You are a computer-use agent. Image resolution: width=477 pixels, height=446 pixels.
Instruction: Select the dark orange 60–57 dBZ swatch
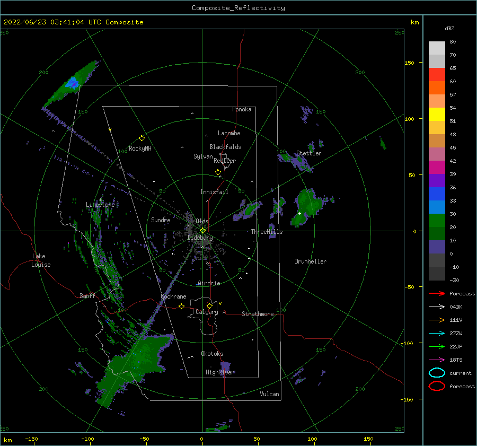[437, 88]
